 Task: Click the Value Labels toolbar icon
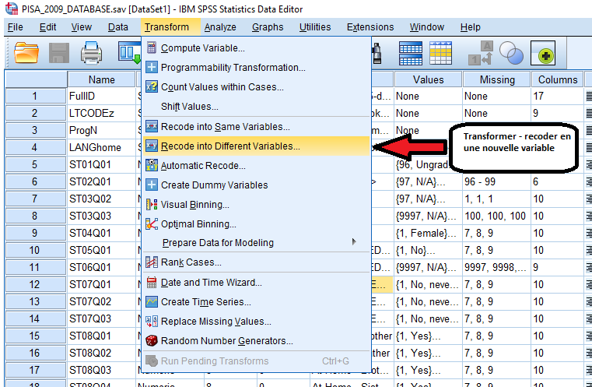click(481, 53)
